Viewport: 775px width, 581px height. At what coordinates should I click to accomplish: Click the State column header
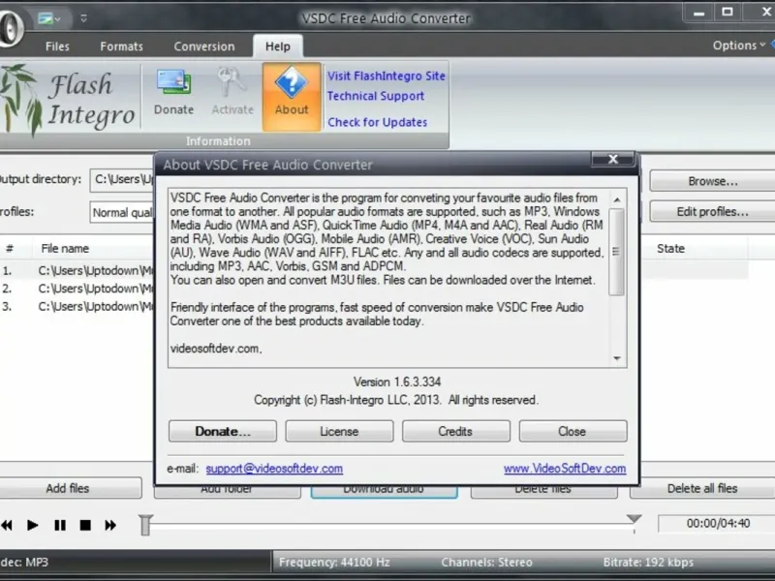pos(670,249)
